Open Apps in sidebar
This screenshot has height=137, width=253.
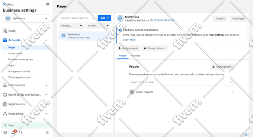tap(11, 66)
